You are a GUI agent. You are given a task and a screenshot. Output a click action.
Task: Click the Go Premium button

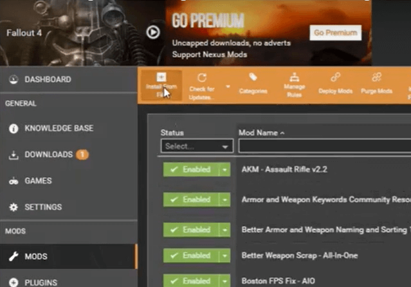336,33
